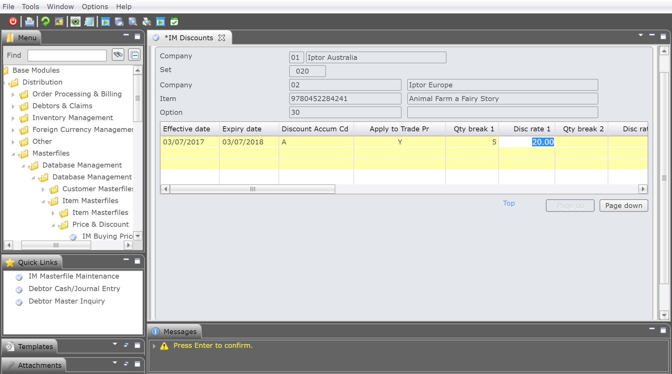Click the green calendar checkmark icon
The height and width of the screenshot is (374, 672).
(174, 22)
